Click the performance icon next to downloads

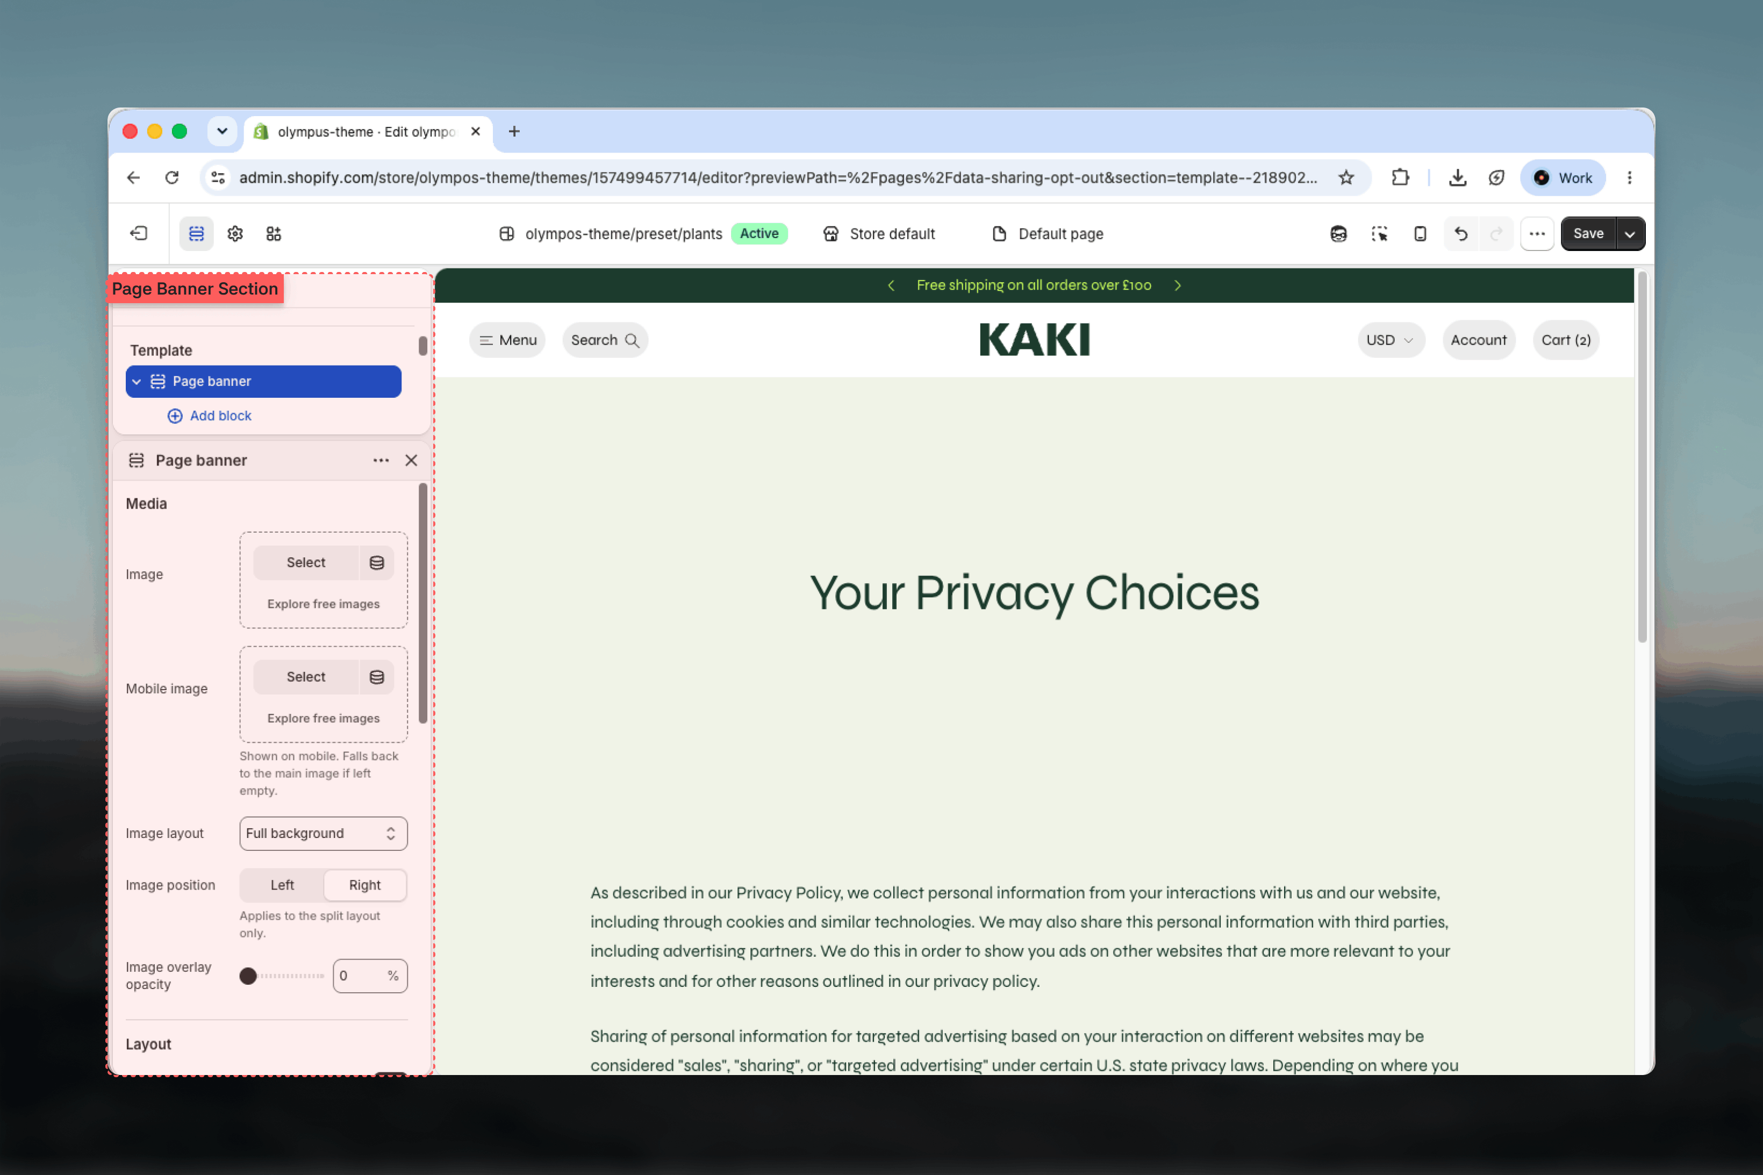[x=1495, y=177]
